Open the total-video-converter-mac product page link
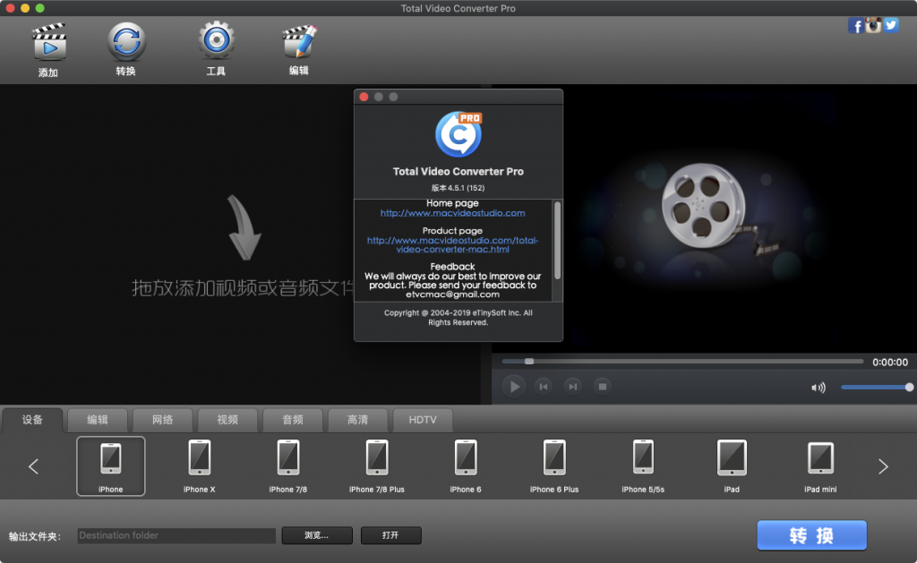 pos(452,245)
